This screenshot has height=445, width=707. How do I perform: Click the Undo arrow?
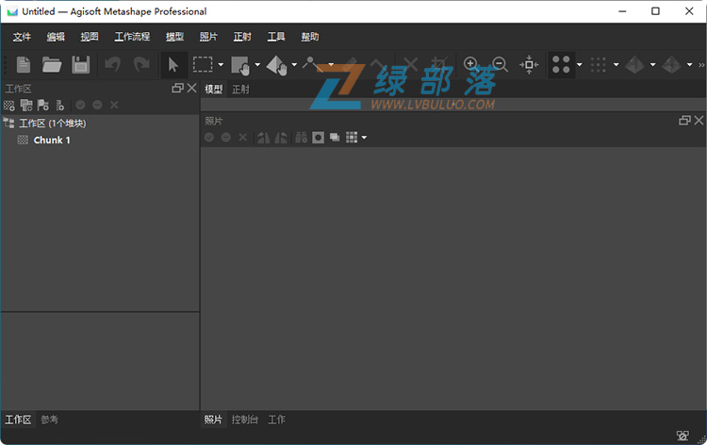pyautogui.click(x=113, y=64)
